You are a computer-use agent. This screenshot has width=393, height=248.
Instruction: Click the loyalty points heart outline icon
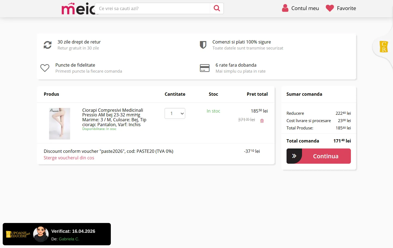[x=45, y=68]
